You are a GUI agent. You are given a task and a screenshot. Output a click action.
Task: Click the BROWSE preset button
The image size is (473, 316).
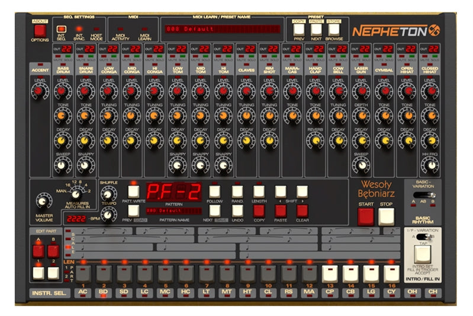click(x=334, y=28)
